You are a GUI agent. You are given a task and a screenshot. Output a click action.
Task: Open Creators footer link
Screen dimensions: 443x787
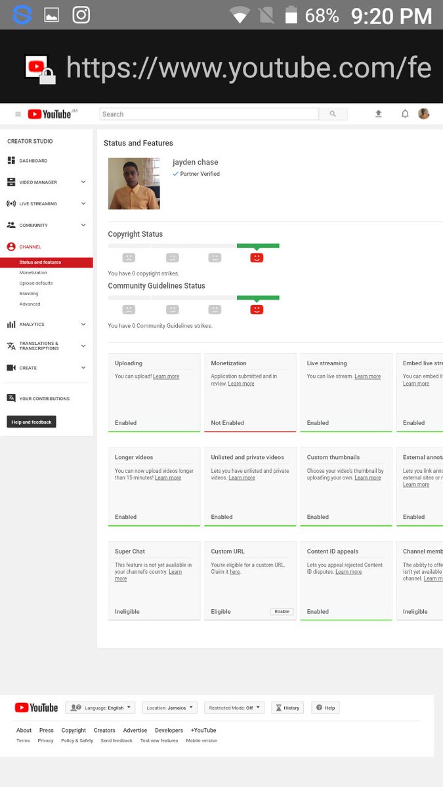104,730
